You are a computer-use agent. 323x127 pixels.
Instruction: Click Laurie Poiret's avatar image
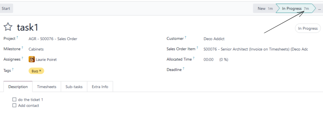tap(31, 59)
